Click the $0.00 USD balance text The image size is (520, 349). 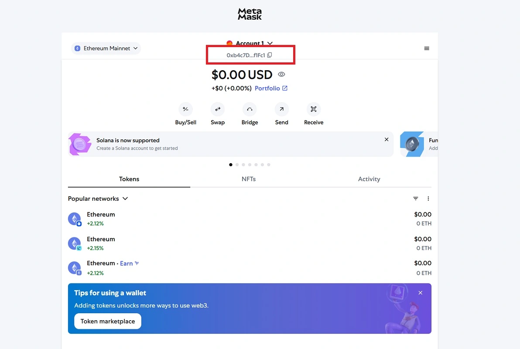(242, 75)
